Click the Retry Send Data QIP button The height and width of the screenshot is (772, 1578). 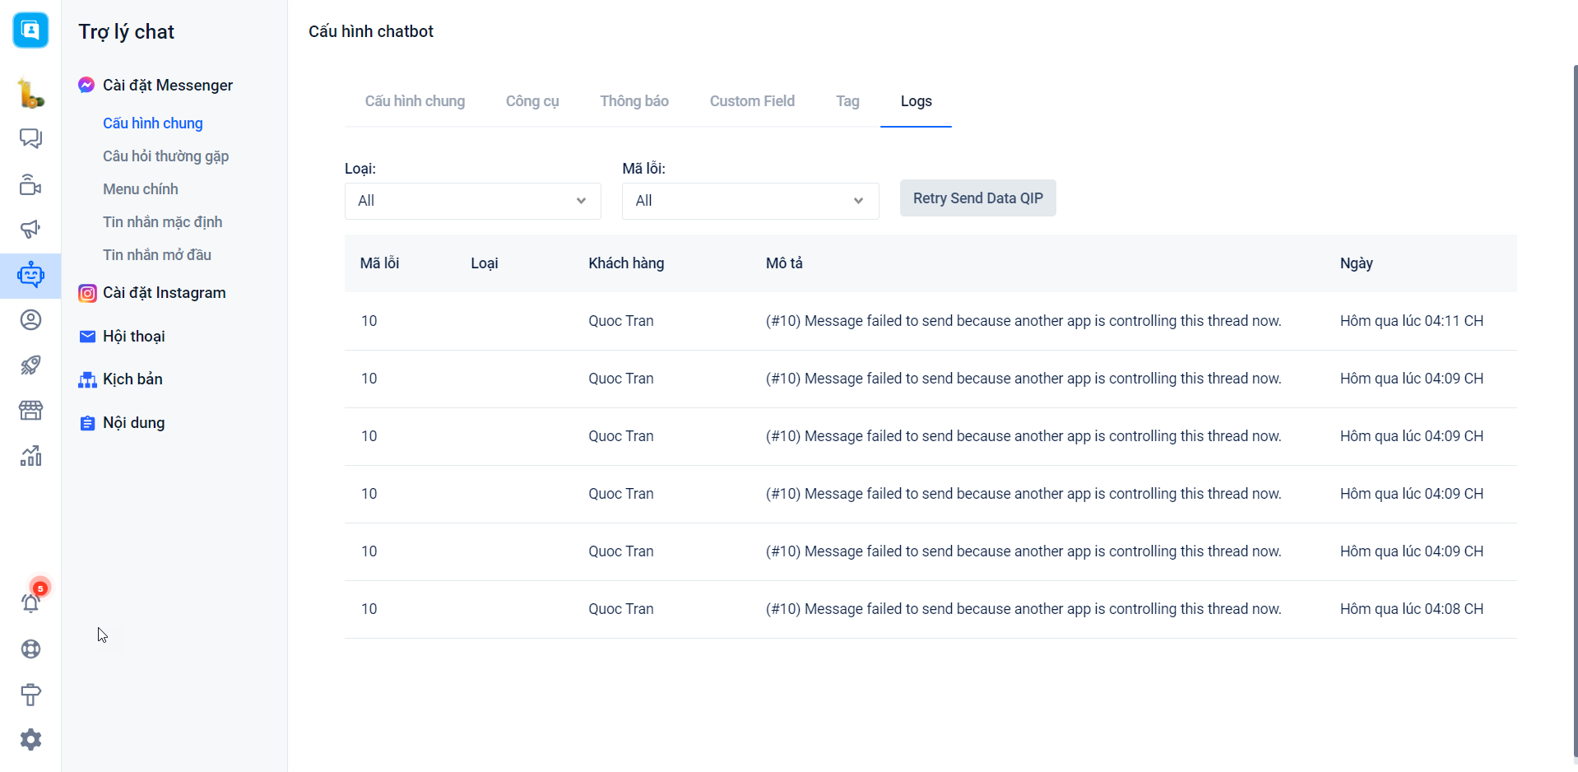[977, 198]
